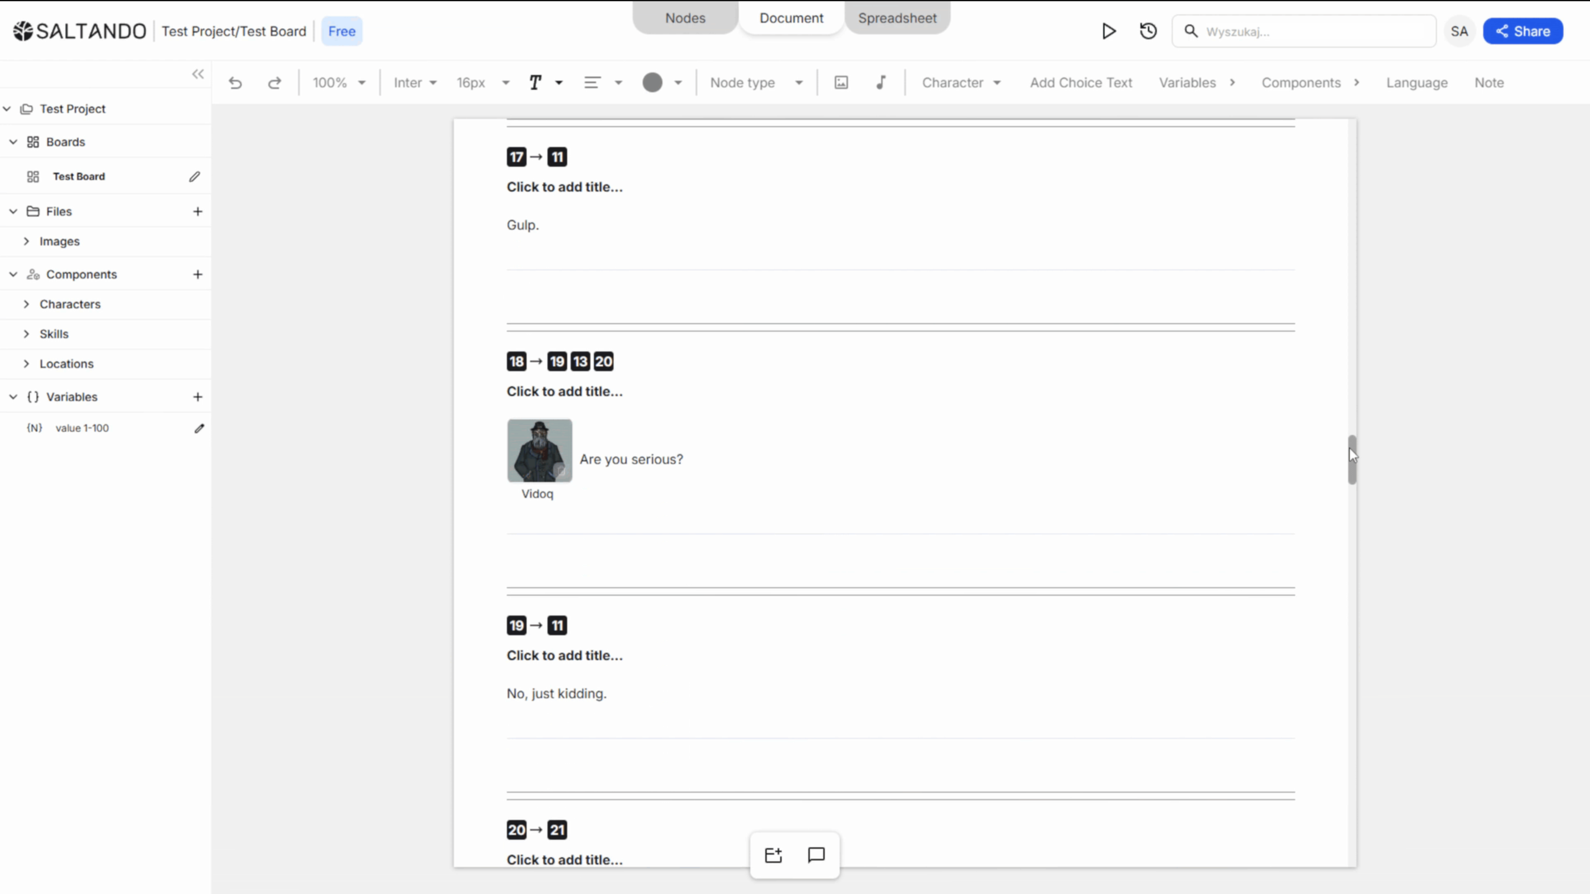Open the Node type dropdown
This screenshot has width=1590, height=894.
click(756, 83)
